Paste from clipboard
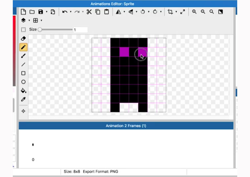 [x=106, y=12]
